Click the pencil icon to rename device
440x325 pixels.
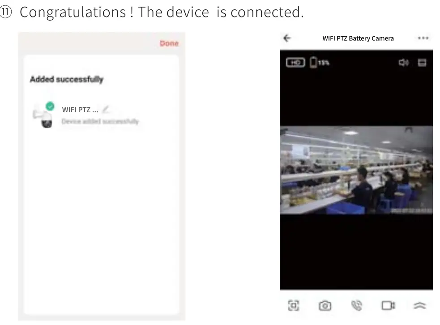point(106,109)
